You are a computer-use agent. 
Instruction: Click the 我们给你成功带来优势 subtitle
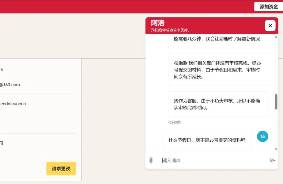coord(171,30)
